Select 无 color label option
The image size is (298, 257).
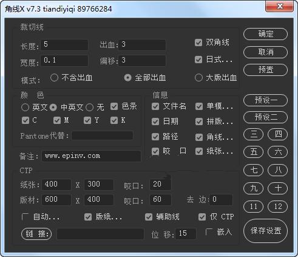click(89, 108)
